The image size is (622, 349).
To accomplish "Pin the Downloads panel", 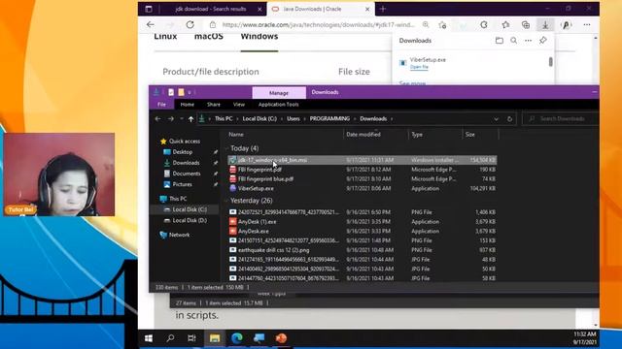I will point(542,41).
